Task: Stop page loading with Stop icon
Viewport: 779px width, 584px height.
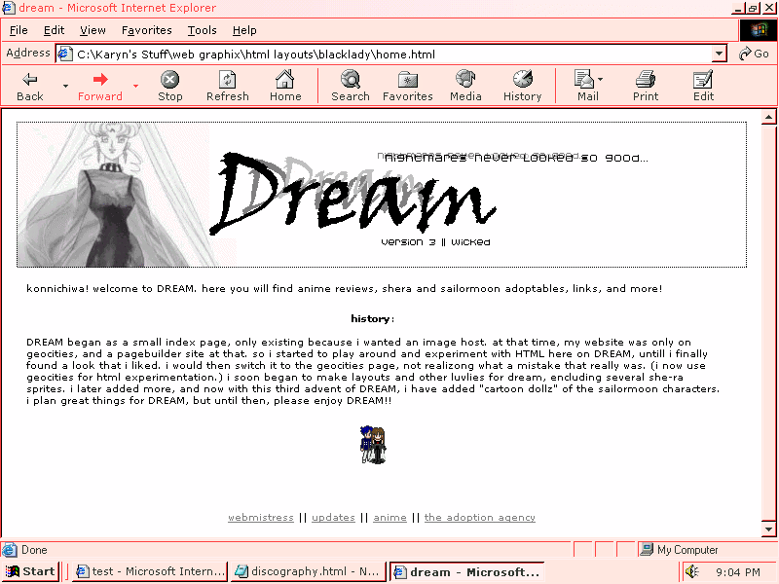Action: coord(170,81)
